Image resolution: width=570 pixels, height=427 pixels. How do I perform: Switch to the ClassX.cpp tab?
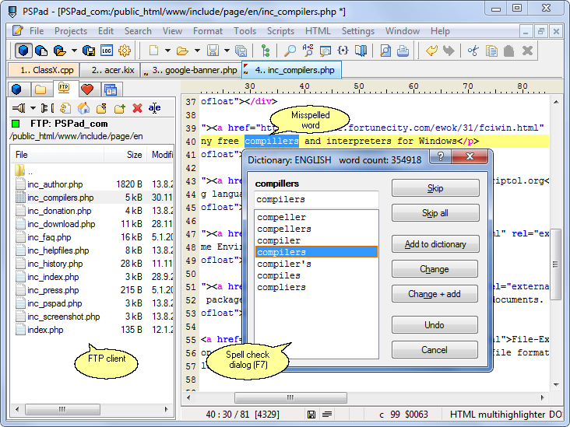43,70
